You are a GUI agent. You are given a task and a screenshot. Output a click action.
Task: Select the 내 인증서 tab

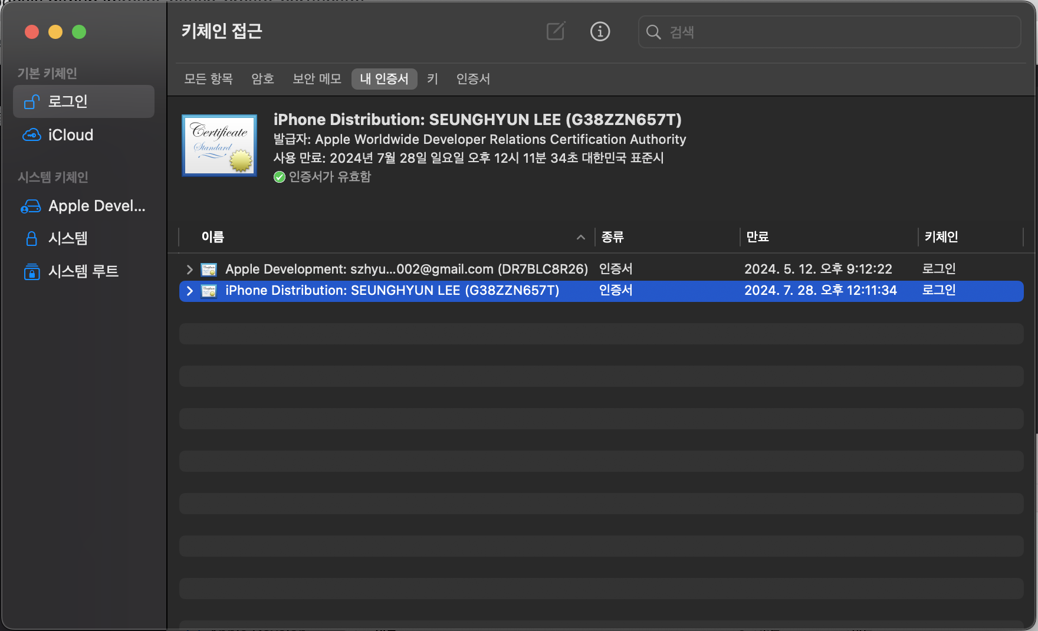point(384,79)
